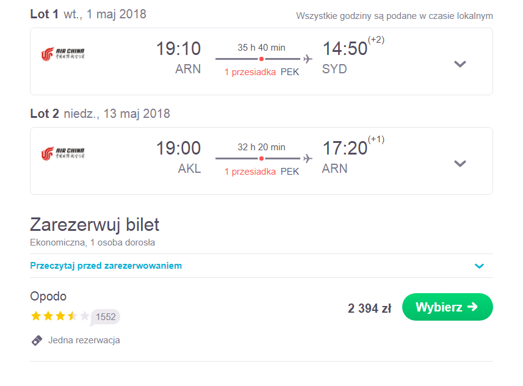
Task: Click the Opodo star rating
Action: pos(60,316)
